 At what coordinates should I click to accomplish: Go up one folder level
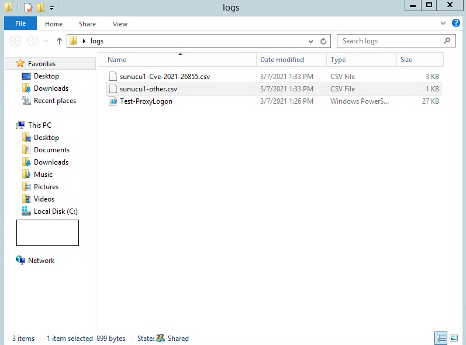click(x=60, y=41)
